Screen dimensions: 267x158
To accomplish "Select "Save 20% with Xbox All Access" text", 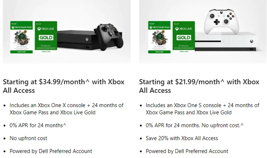I will pyautogui.click(x=182, y=138).
